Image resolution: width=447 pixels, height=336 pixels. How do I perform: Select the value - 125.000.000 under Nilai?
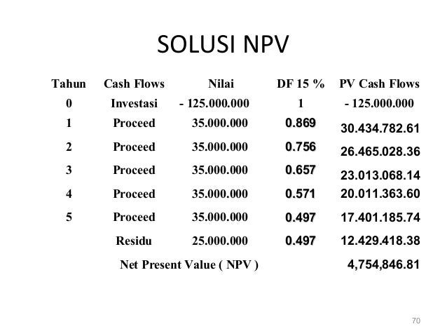[214, 103]
